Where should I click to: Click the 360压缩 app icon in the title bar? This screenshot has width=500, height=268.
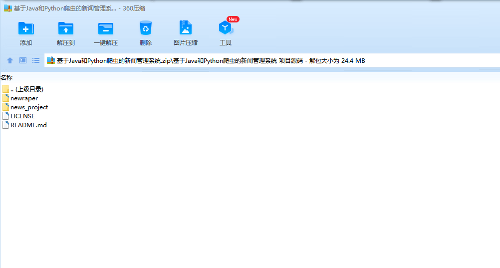point(7,8)
